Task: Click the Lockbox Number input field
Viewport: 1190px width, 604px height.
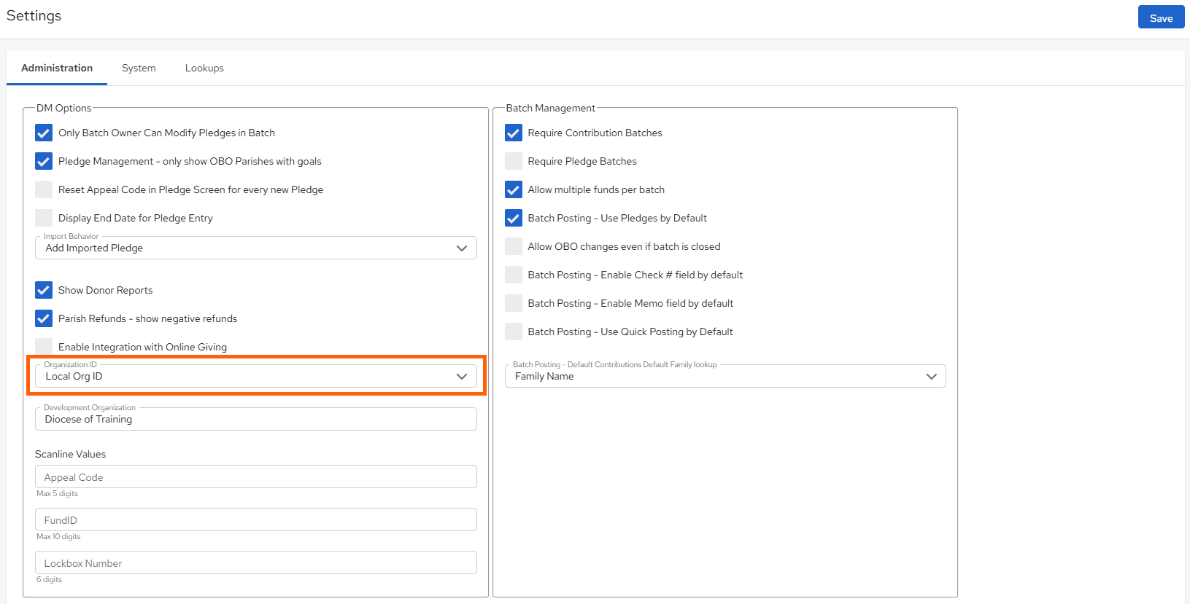Action: [x=256, y=562]
